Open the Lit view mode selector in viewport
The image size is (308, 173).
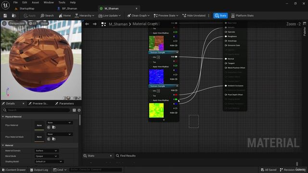tap(33, 24)
